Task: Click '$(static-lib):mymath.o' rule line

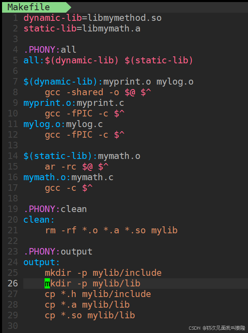Action: 82,156
